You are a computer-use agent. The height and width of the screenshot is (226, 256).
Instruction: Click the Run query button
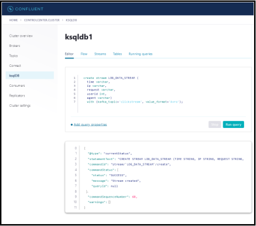coord(233,125)
